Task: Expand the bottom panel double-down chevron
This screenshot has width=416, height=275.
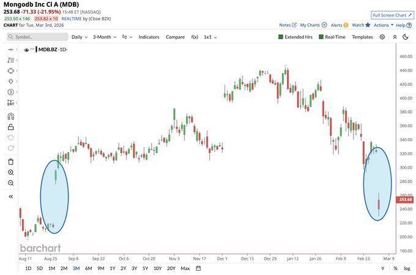Action: coord(382,268)
